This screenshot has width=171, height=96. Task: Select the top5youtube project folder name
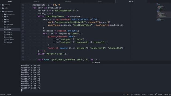(9, 11)
